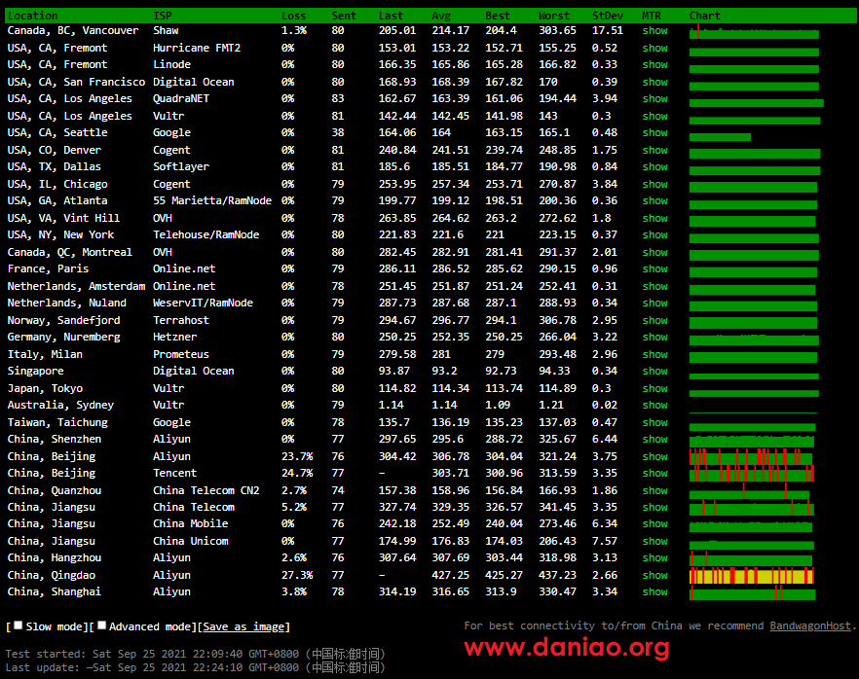This screenshot has height=679, width=859.
Task: Click the Location column header
Action: (32, 16)
